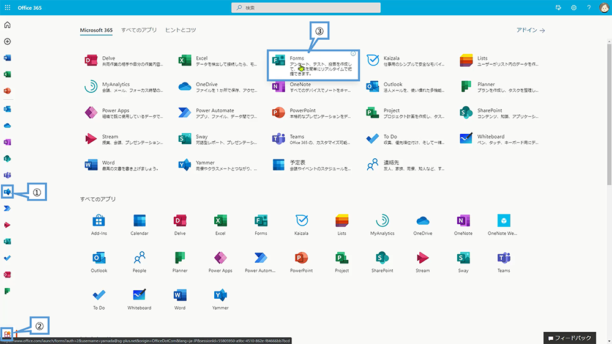Image resolution: width=612 pixels, height=344 pixels.
Task: Click the vertical scrollbar on the right
Action: coord(609,113)
